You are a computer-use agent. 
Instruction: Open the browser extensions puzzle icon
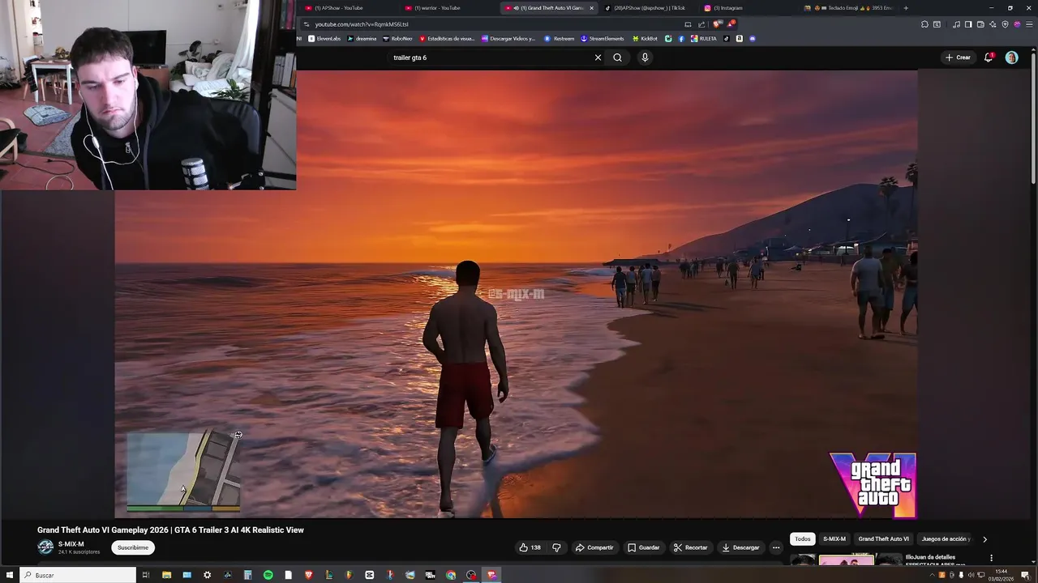point(924,24)
